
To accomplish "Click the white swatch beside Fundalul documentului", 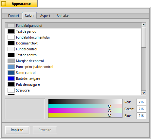I will pos(11,37).
